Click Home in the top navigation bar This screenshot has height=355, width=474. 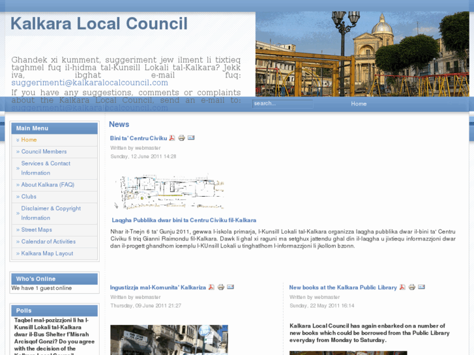tap(359, 104)
